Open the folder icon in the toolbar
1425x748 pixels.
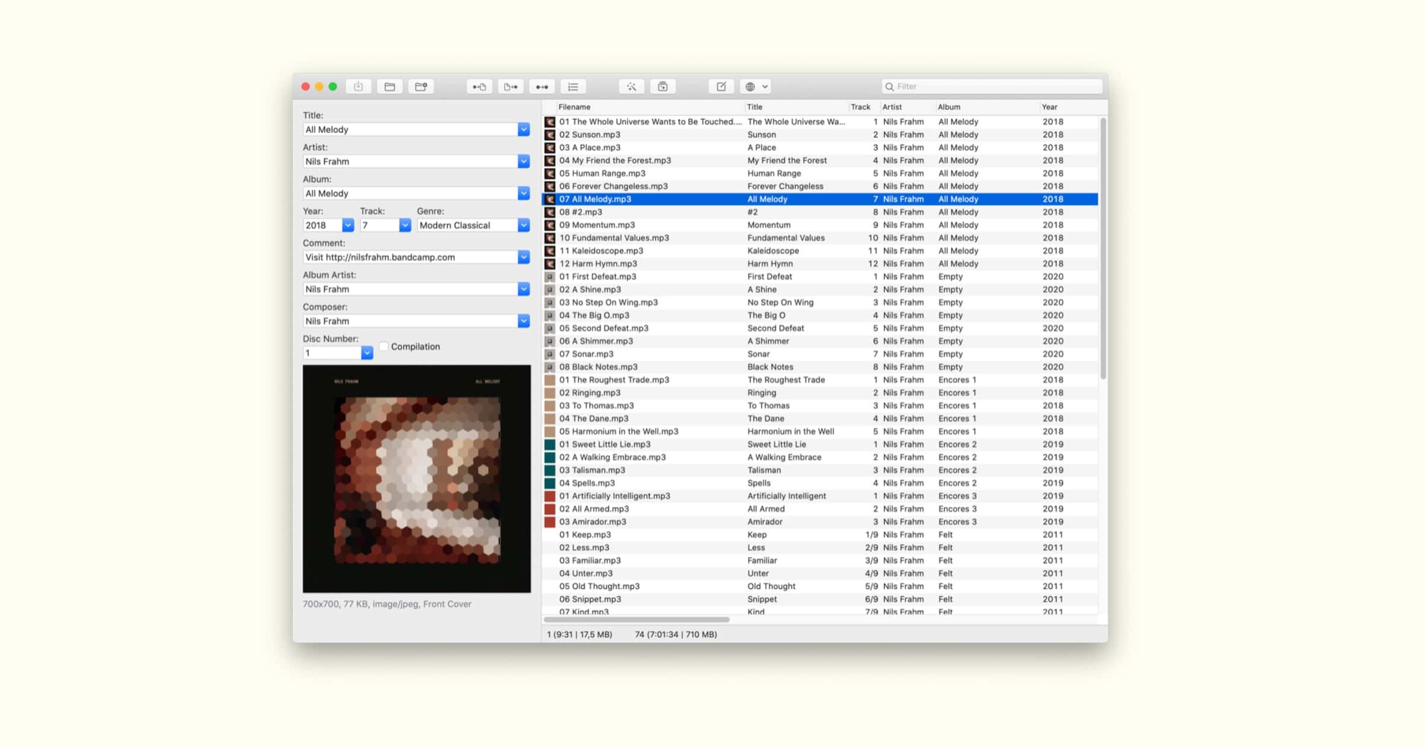click(x=389, y=87)
